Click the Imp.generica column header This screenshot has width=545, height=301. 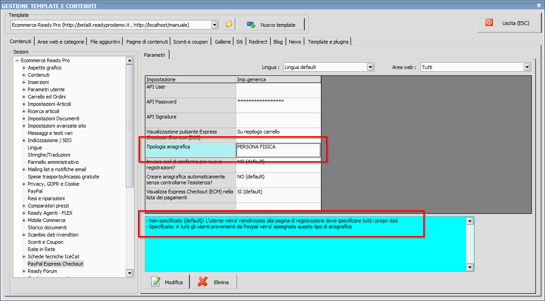(x=278, y=79)
